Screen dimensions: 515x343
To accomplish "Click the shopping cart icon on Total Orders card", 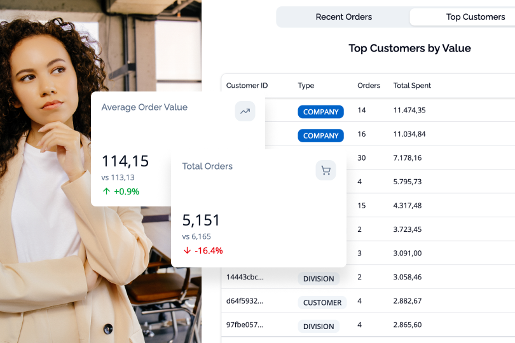I will 326,170.
